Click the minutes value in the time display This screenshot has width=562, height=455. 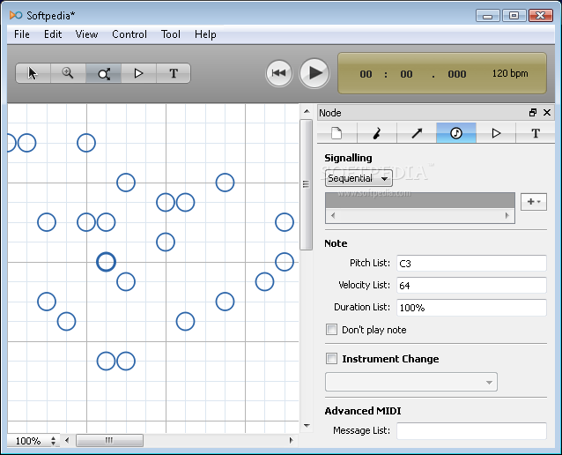coord(366,74)
